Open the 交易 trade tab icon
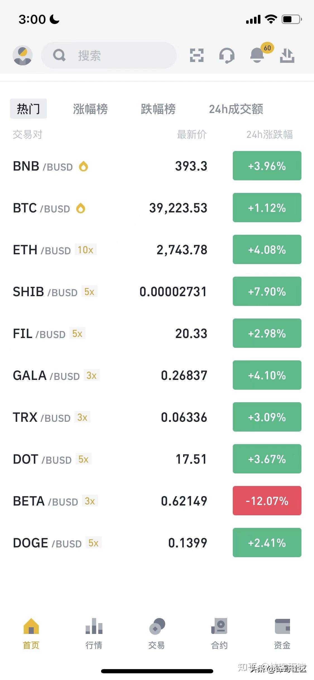This screenshot has width=314, height=680. [157, 626]
